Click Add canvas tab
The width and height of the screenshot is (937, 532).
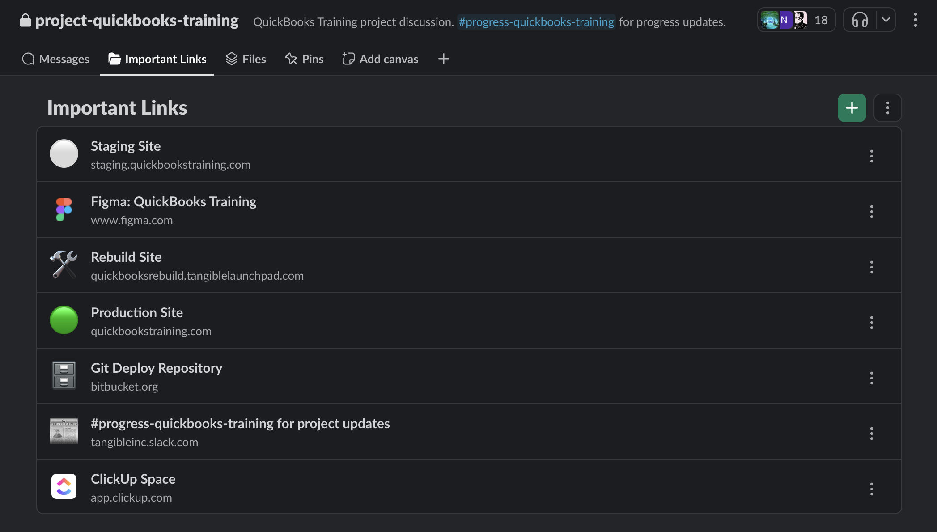(x=380, y=59)
